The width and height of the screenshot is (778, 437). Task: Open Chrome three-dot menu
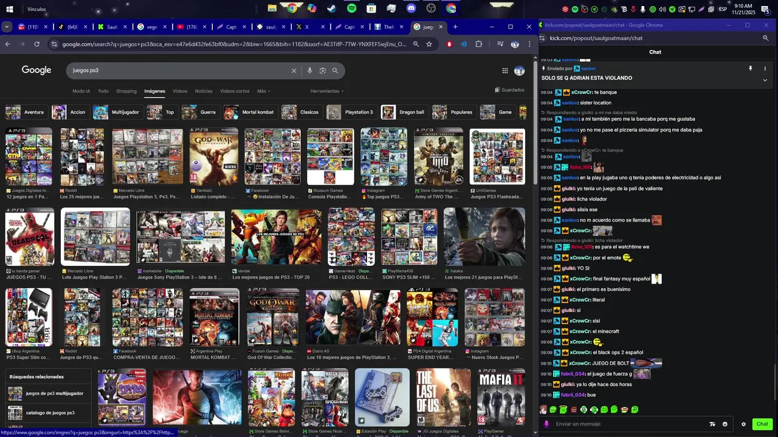pyautogui.click(x=529, y=44)
